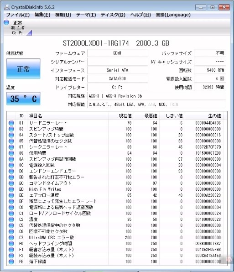The image size is (234, 272).
Task: Open the 編集(E) menu
Action: (42, 15)
